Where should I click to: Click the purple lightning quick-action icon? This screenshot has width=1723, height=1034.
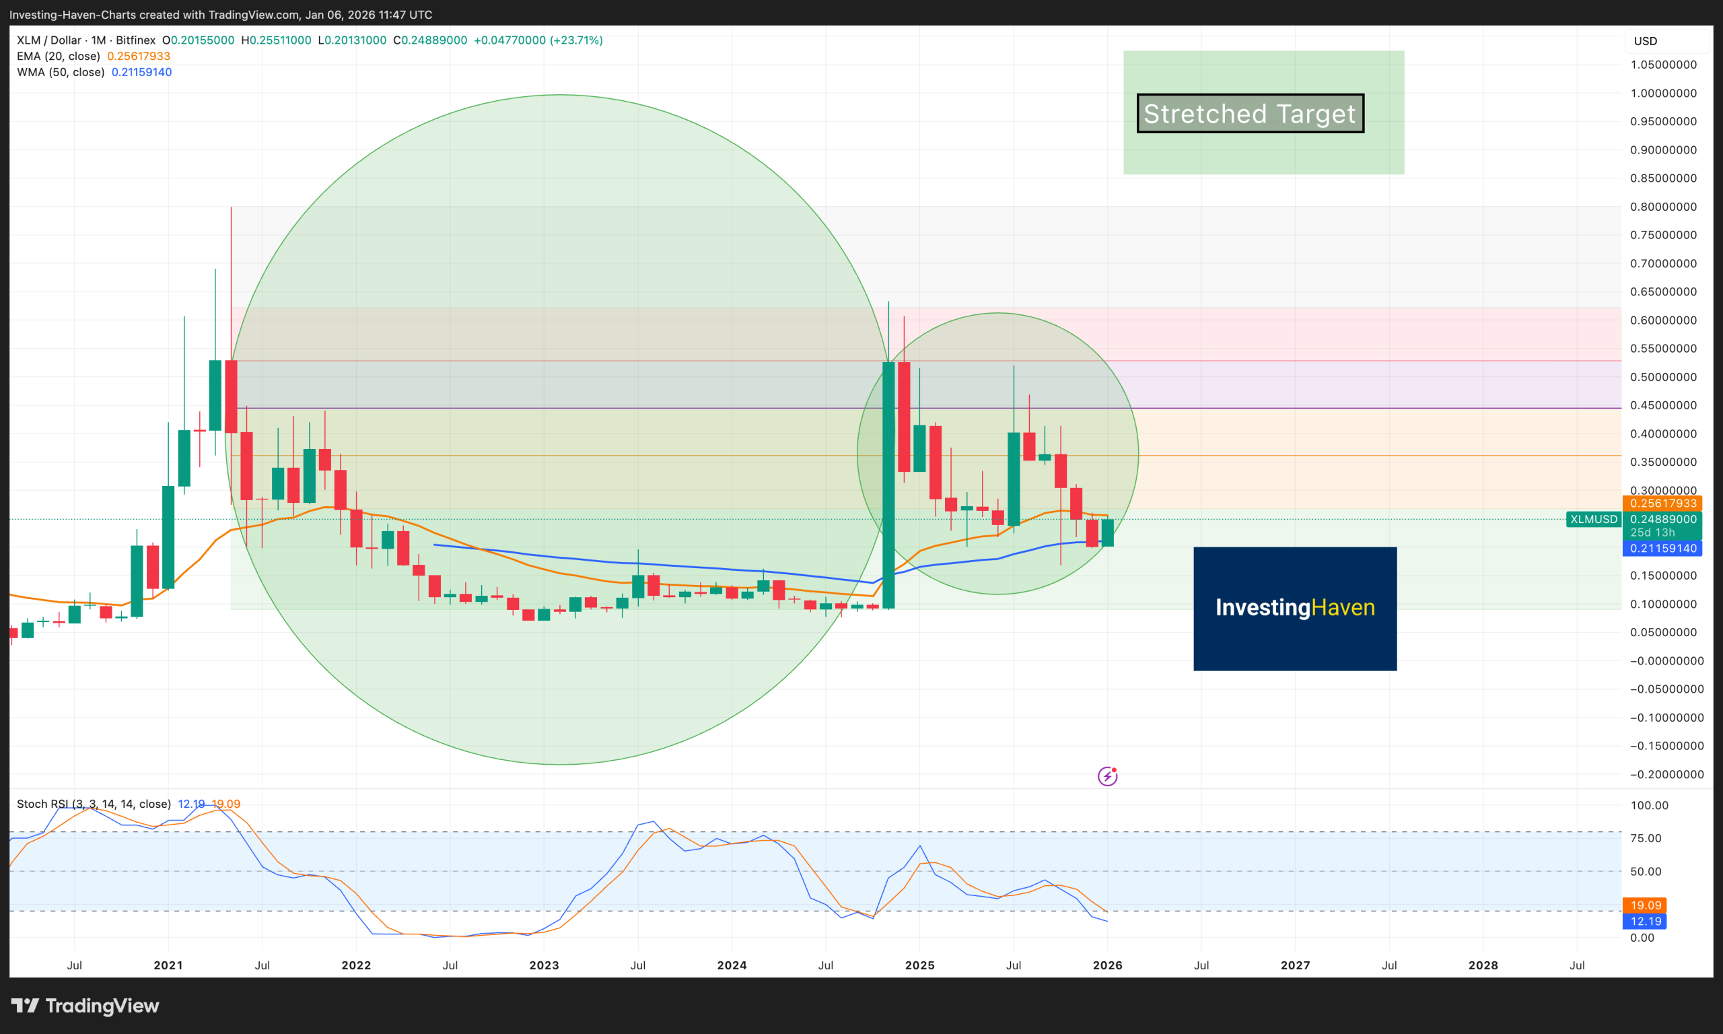pos(1109,775)
